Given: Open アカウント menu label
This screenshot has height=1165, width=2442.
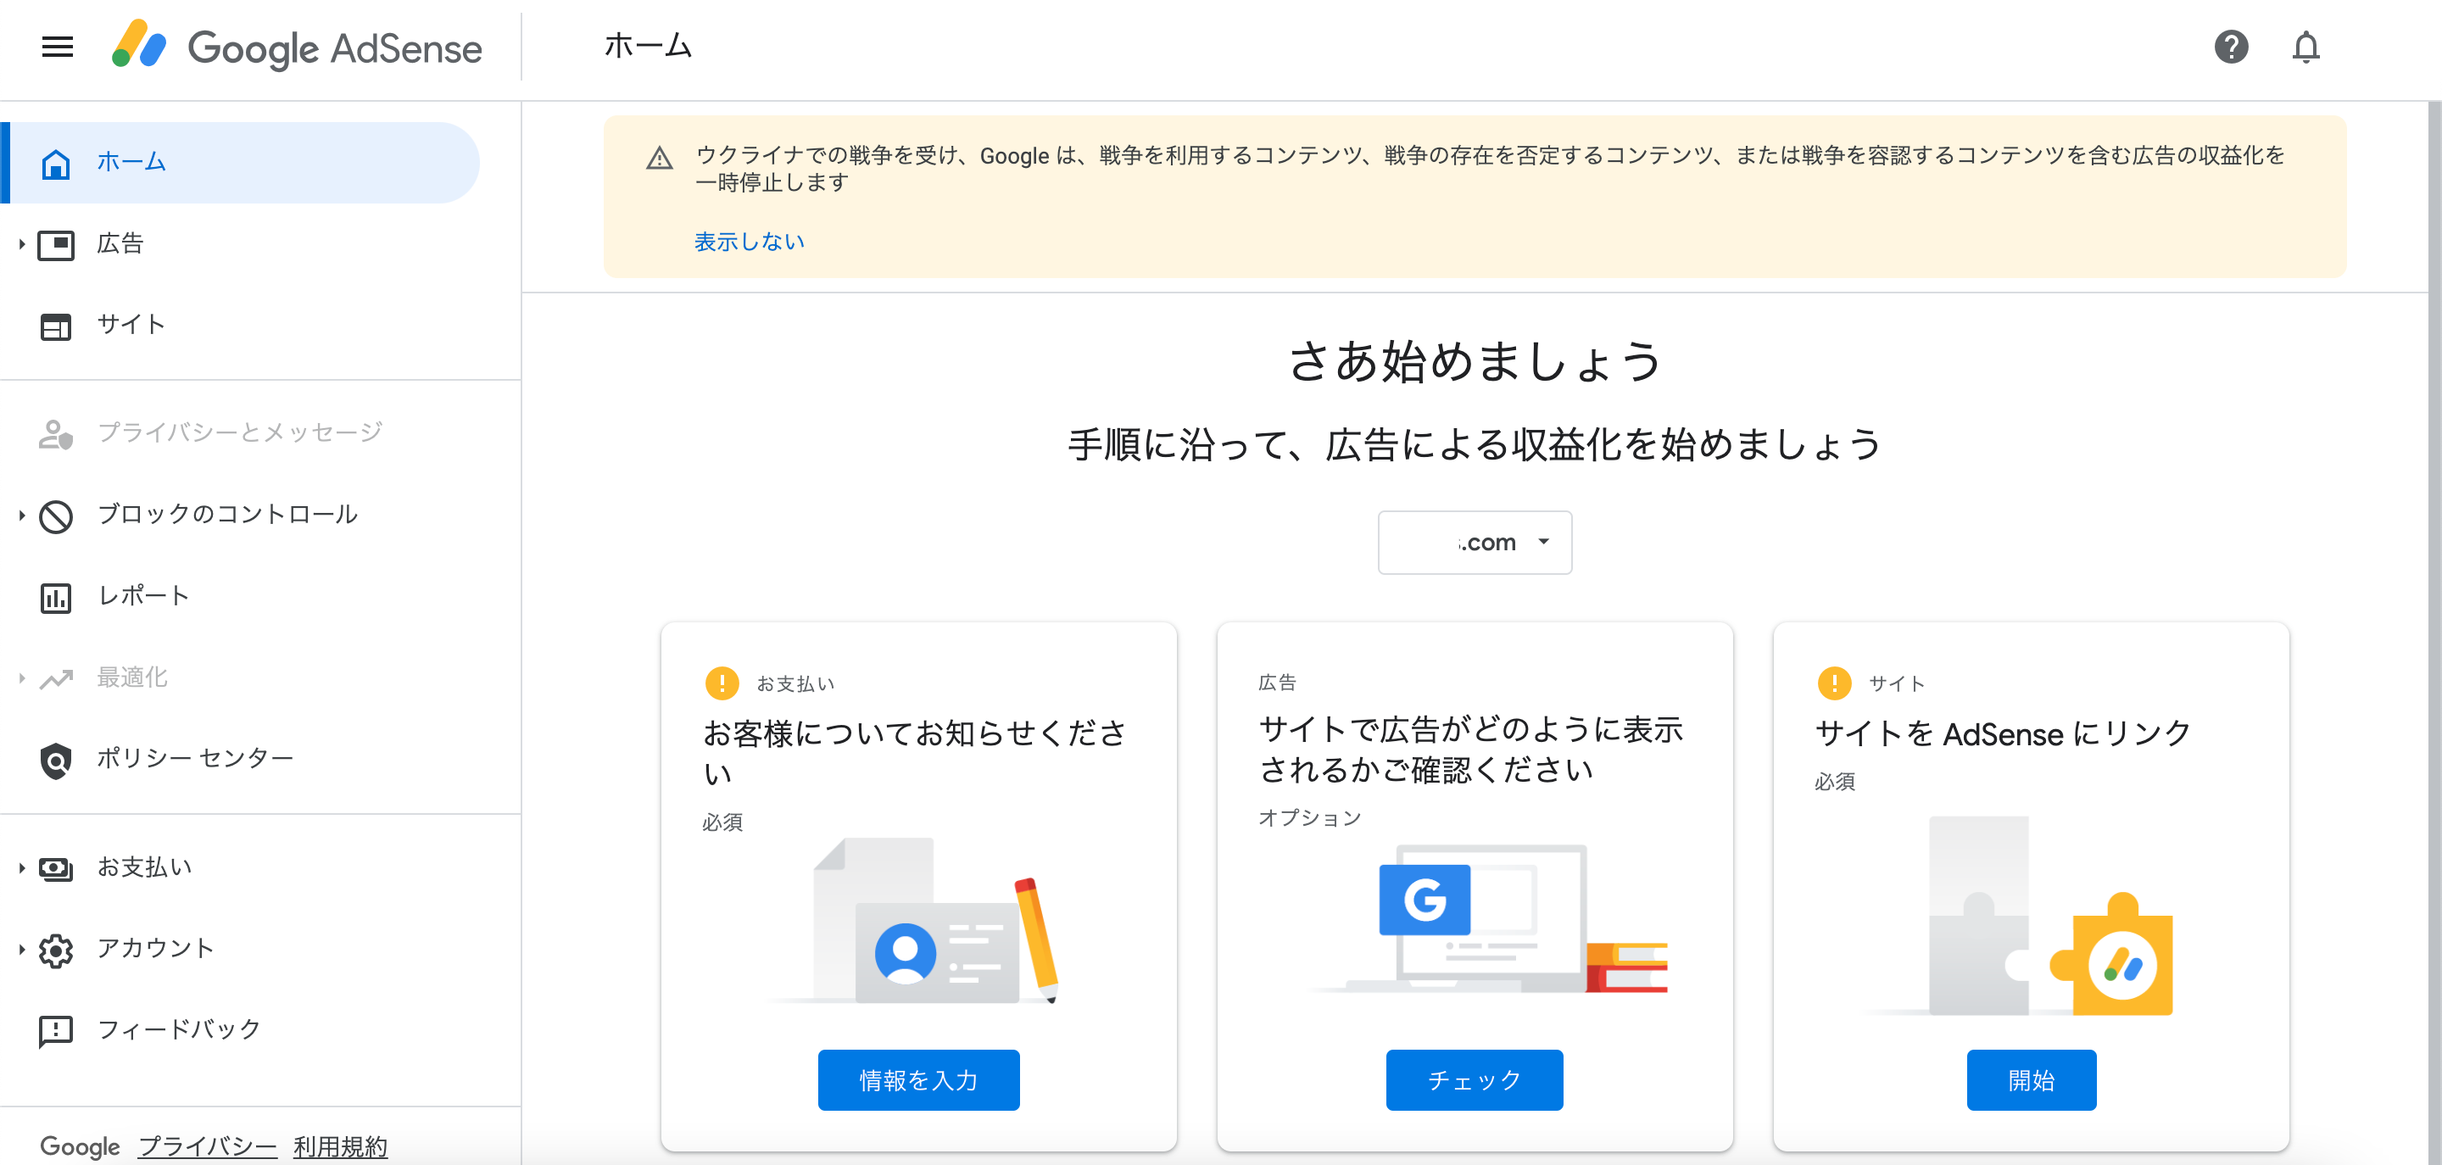Looking at the screenshot, I should click(155, 948).
